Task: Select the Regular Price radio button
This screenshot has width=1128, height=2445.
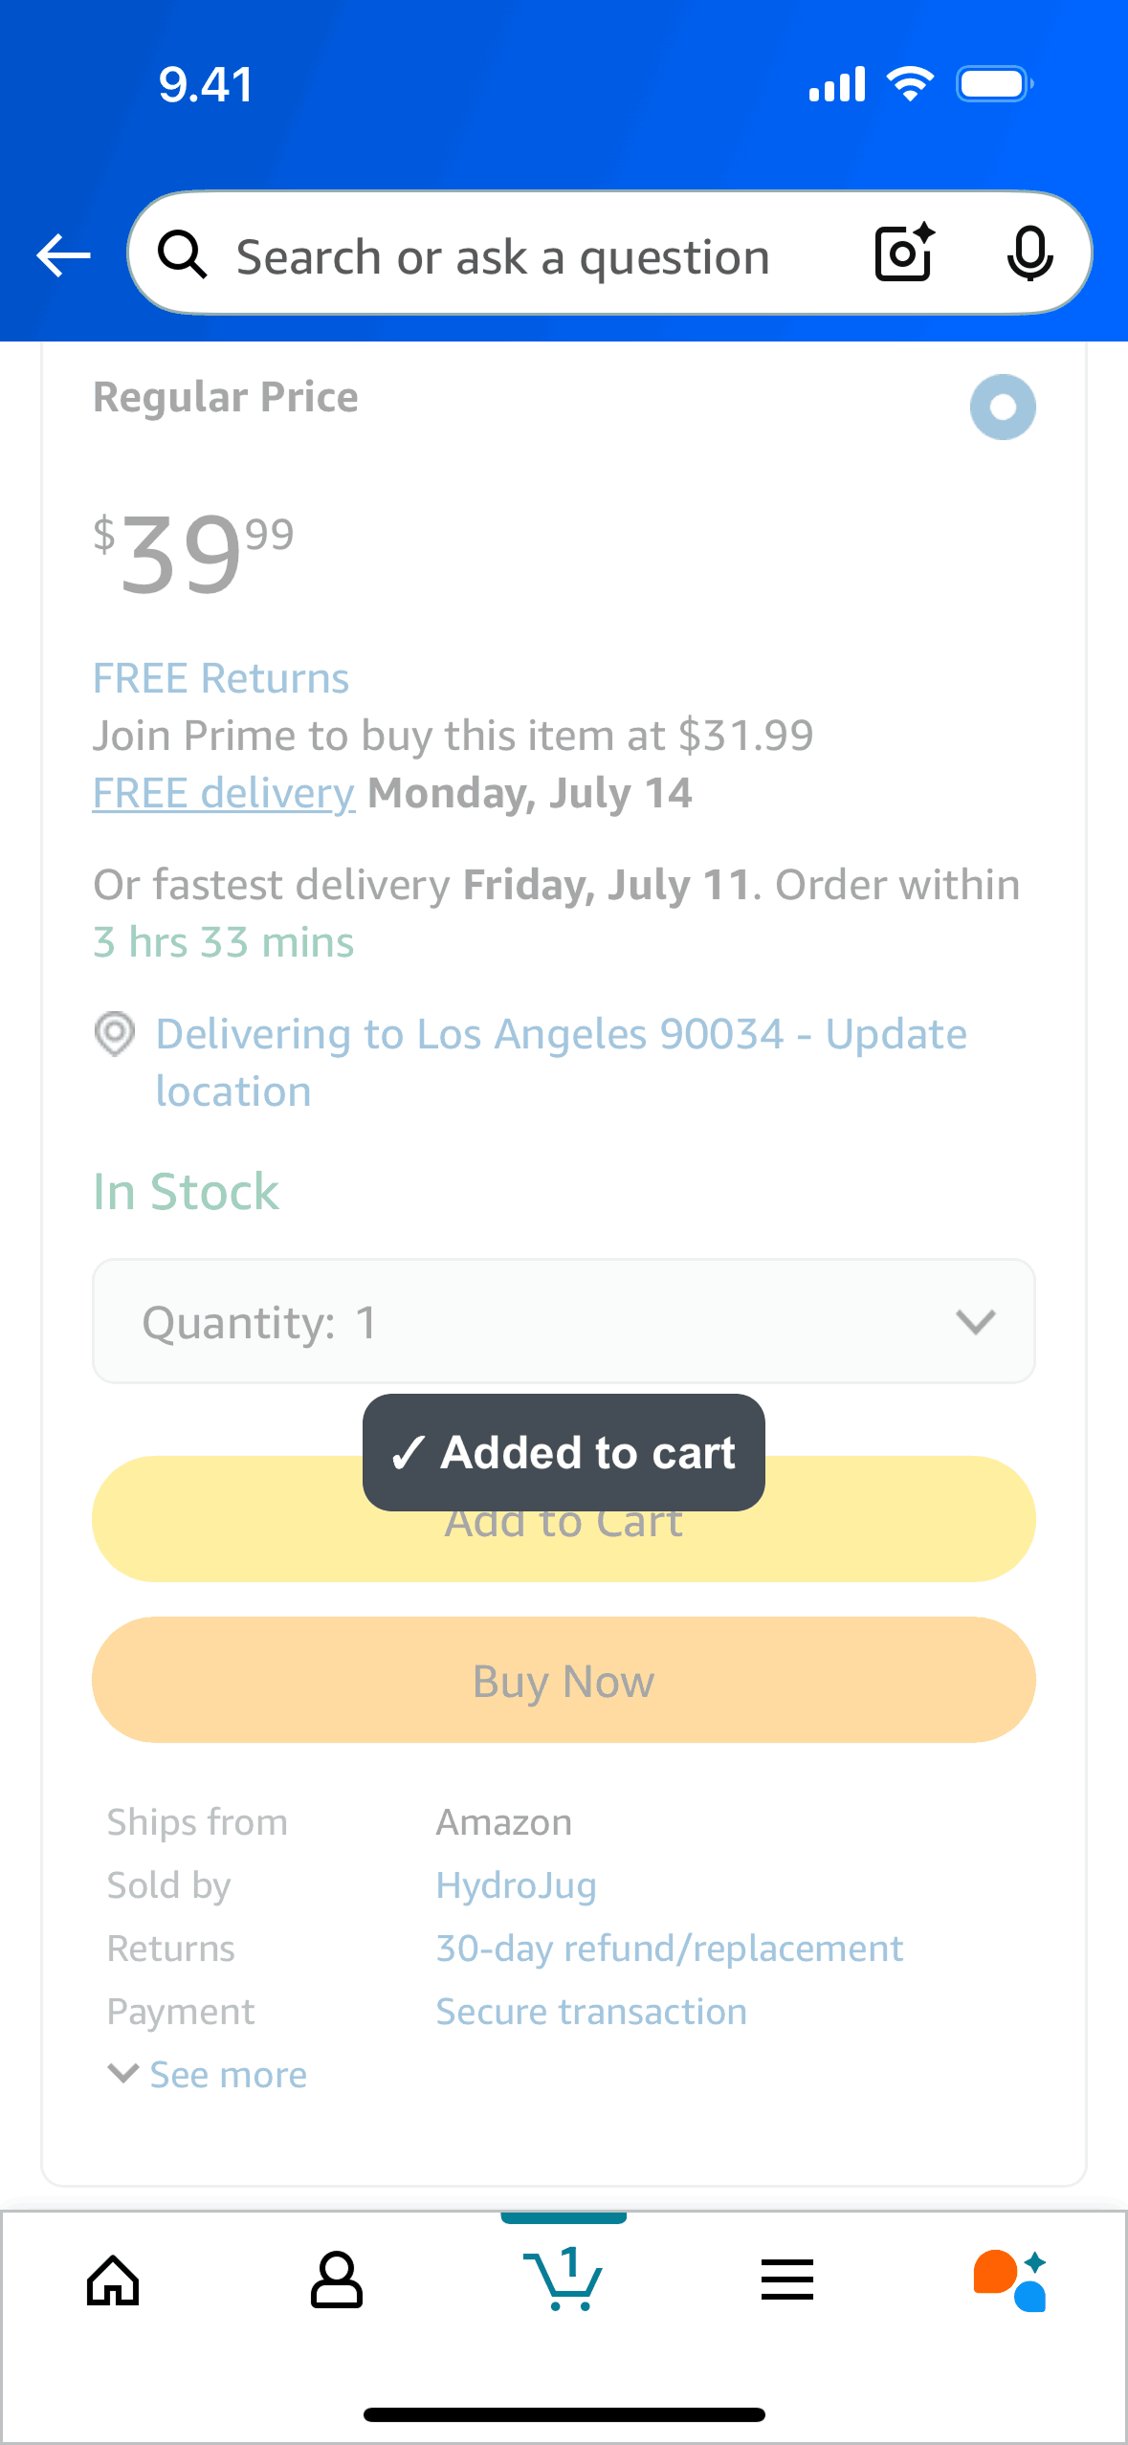Action: pyautogui.click(x=1002, y=407)
